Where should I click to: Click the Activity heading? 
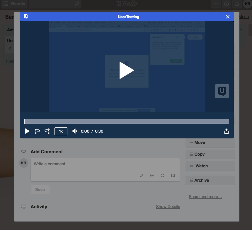pos(39,207)
